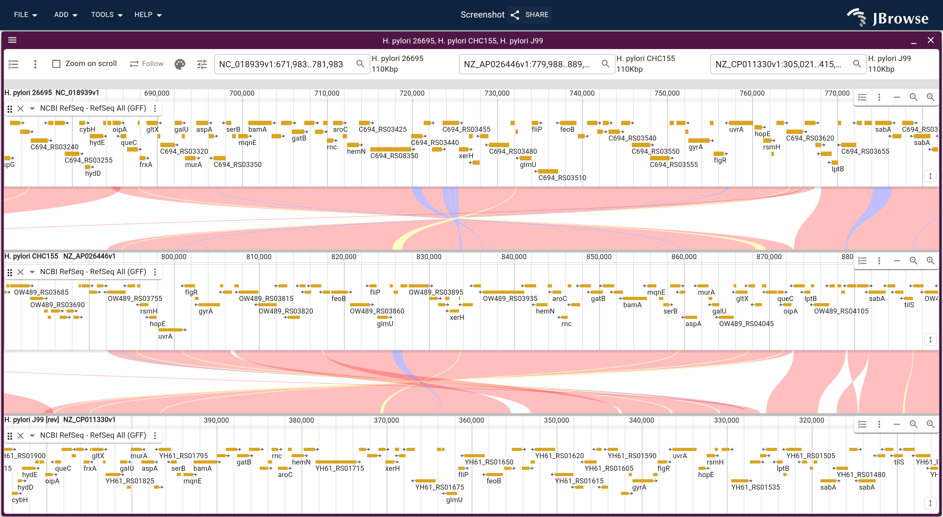Click drag handle of J99 RefSeq track
Viewport: 943px width, 517px height.
click(x=10, y=436)
